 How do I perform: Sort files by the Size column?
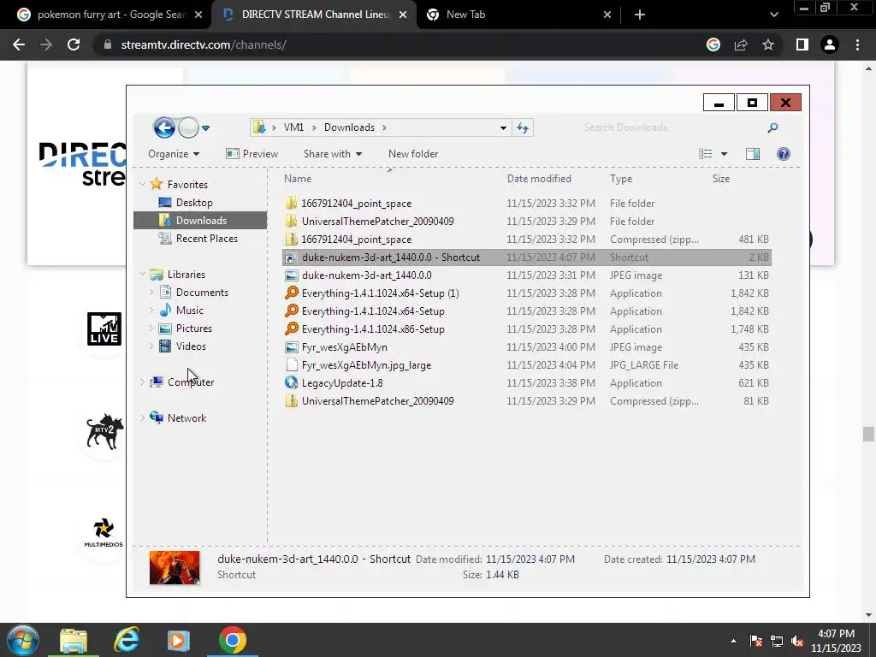tap(720, 179)
